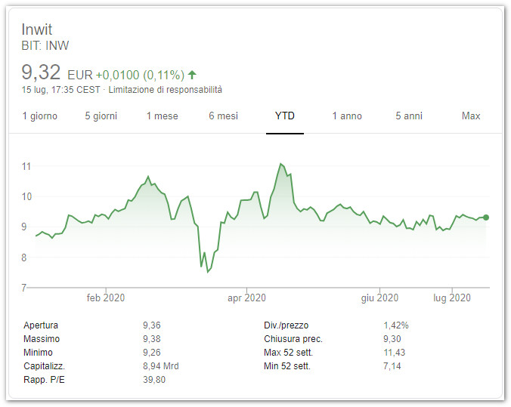Screen dimensions: 511x407
Task: Click the feb 2020 axis label
Action: (x=106, y=298)
